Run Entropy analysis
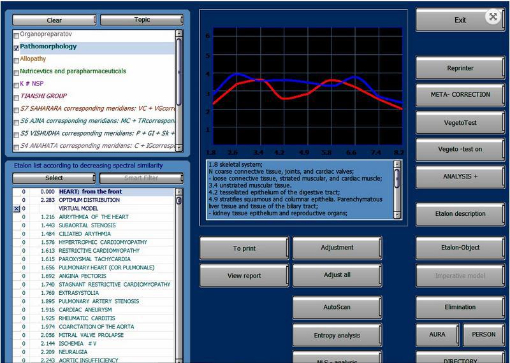 337,336
